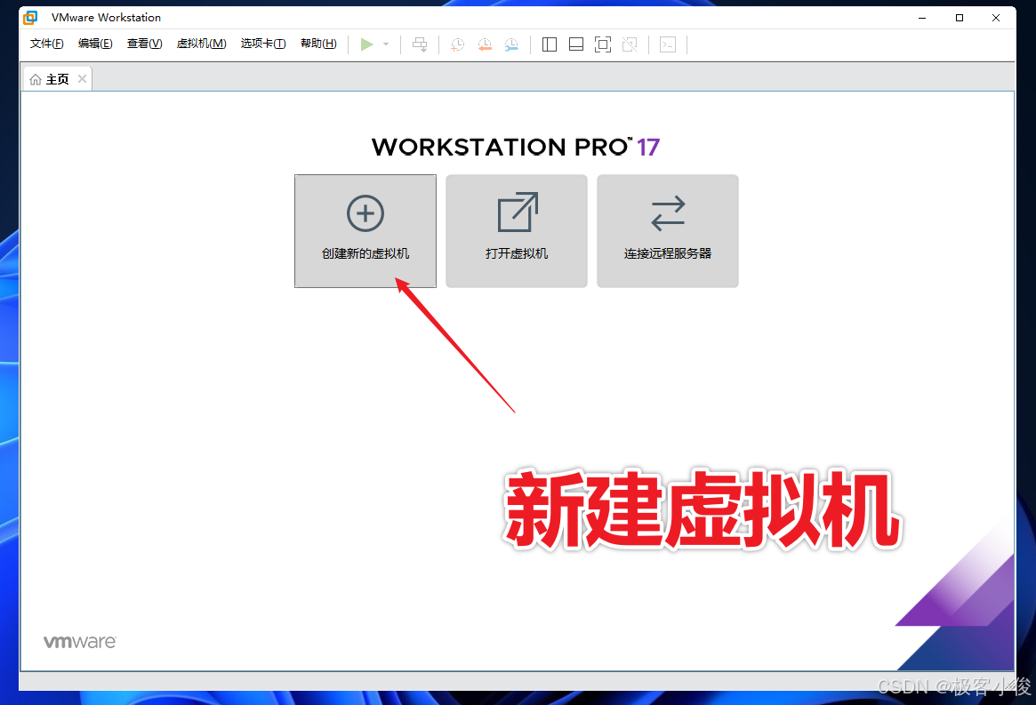Open the 帮助(H) menu
The image size is (1036, 705).
click(318, 44)
